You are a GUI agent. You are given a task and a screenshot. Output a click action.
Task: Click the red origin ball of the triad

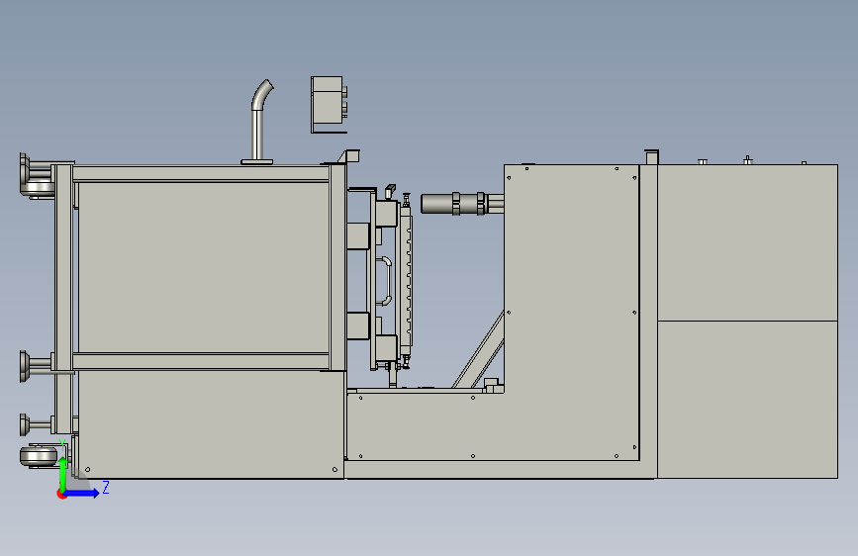click(x=61, y=494)
